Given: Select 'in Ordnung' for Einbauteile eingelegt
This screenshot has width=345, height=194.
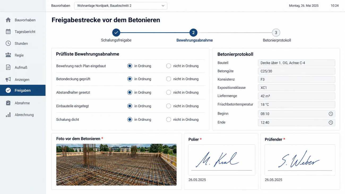Looking at the screenshot, I should pos(130,106).
